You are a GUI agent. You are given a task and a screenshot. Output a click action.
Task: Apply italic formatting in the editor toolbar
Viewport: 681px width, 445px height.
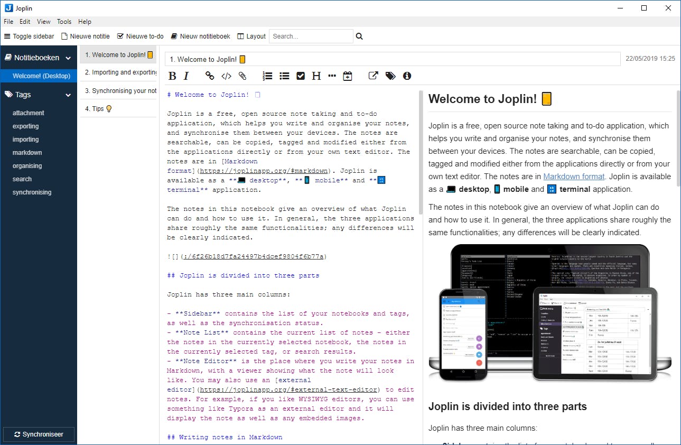[x=186, y=76]
